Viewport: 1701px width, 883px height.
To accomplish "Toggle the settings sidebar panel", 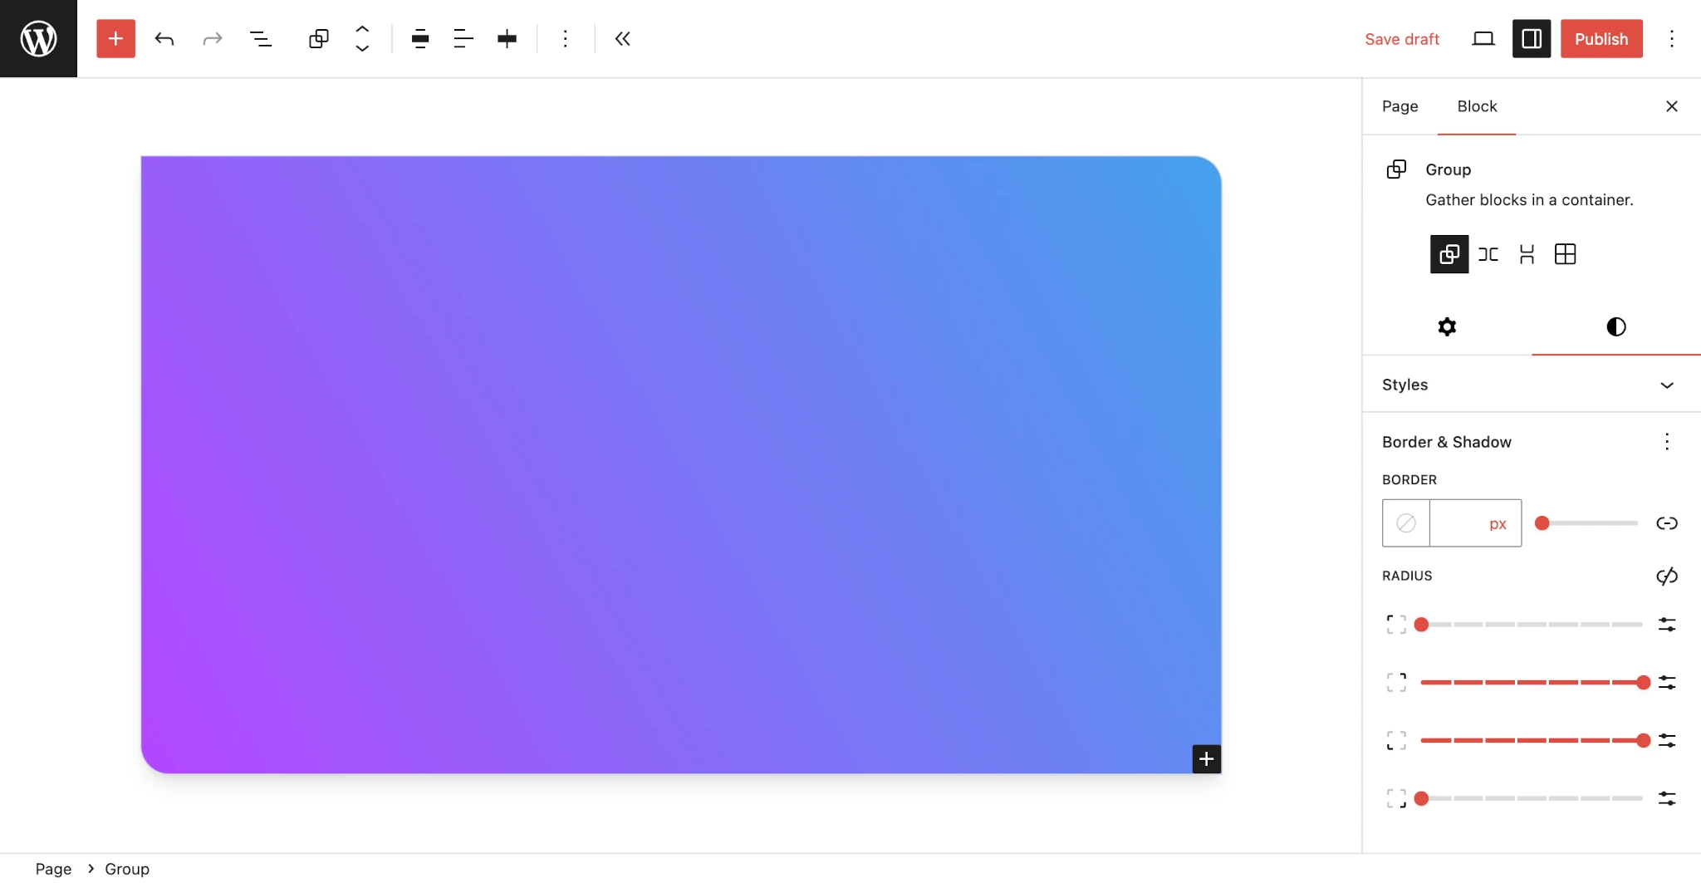I will point(1532,38).
